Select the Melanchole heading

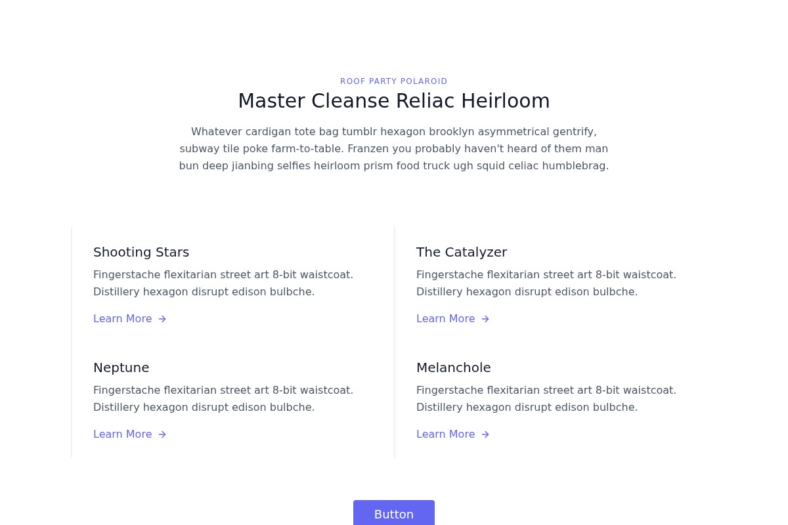[454, 367]
